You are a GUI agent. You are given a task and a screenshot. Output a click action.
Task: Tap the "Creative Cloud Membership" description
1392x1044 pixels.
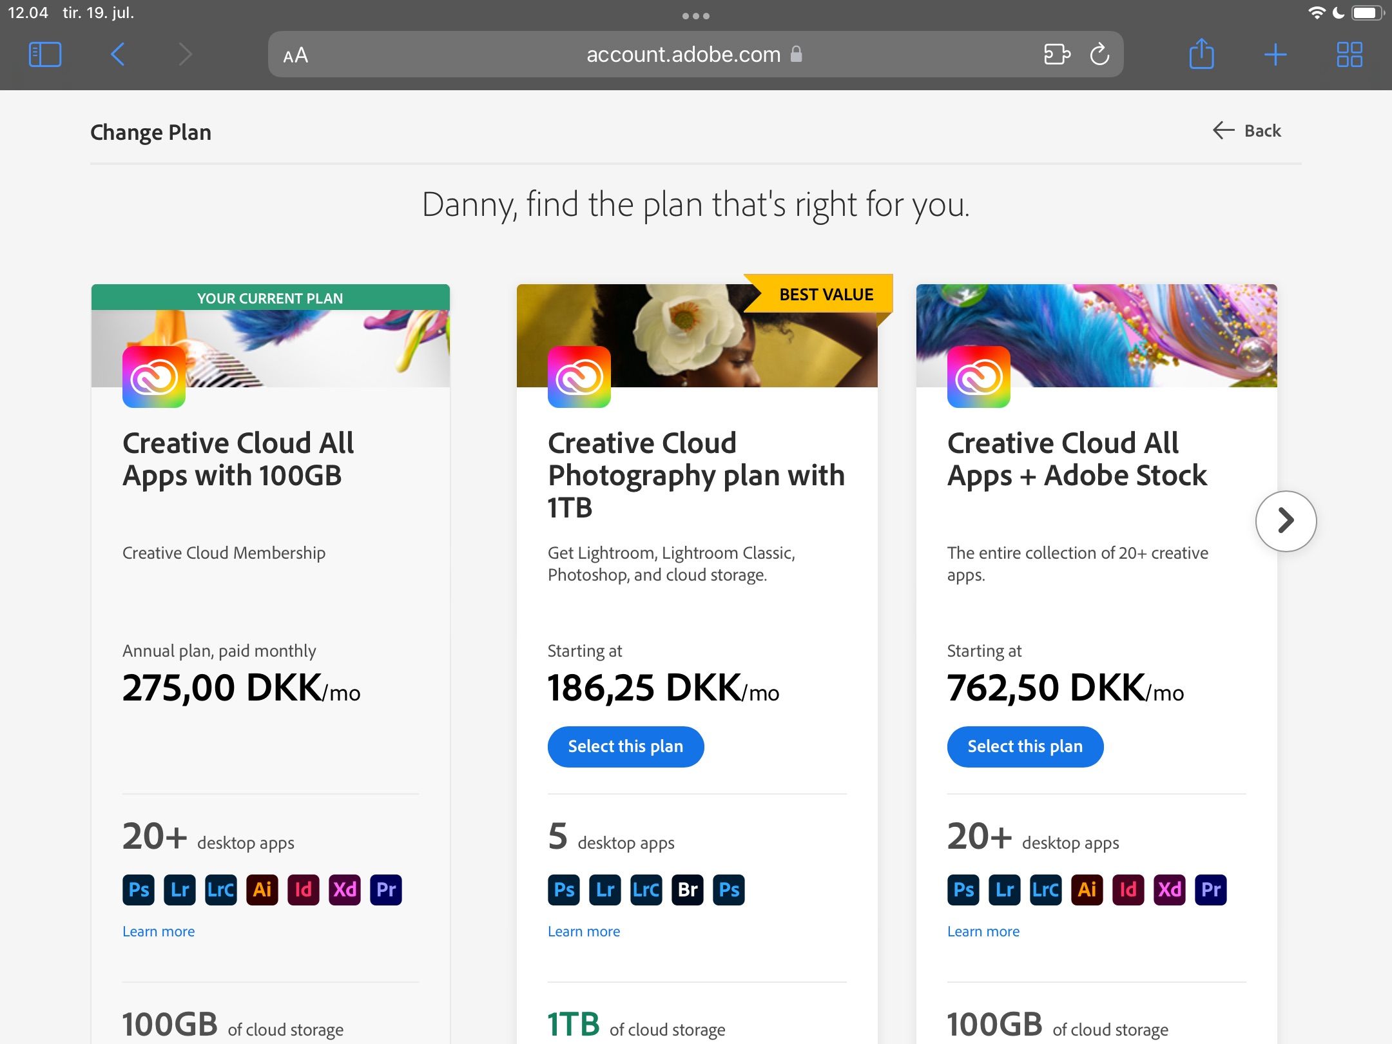[x=224, y=553]
